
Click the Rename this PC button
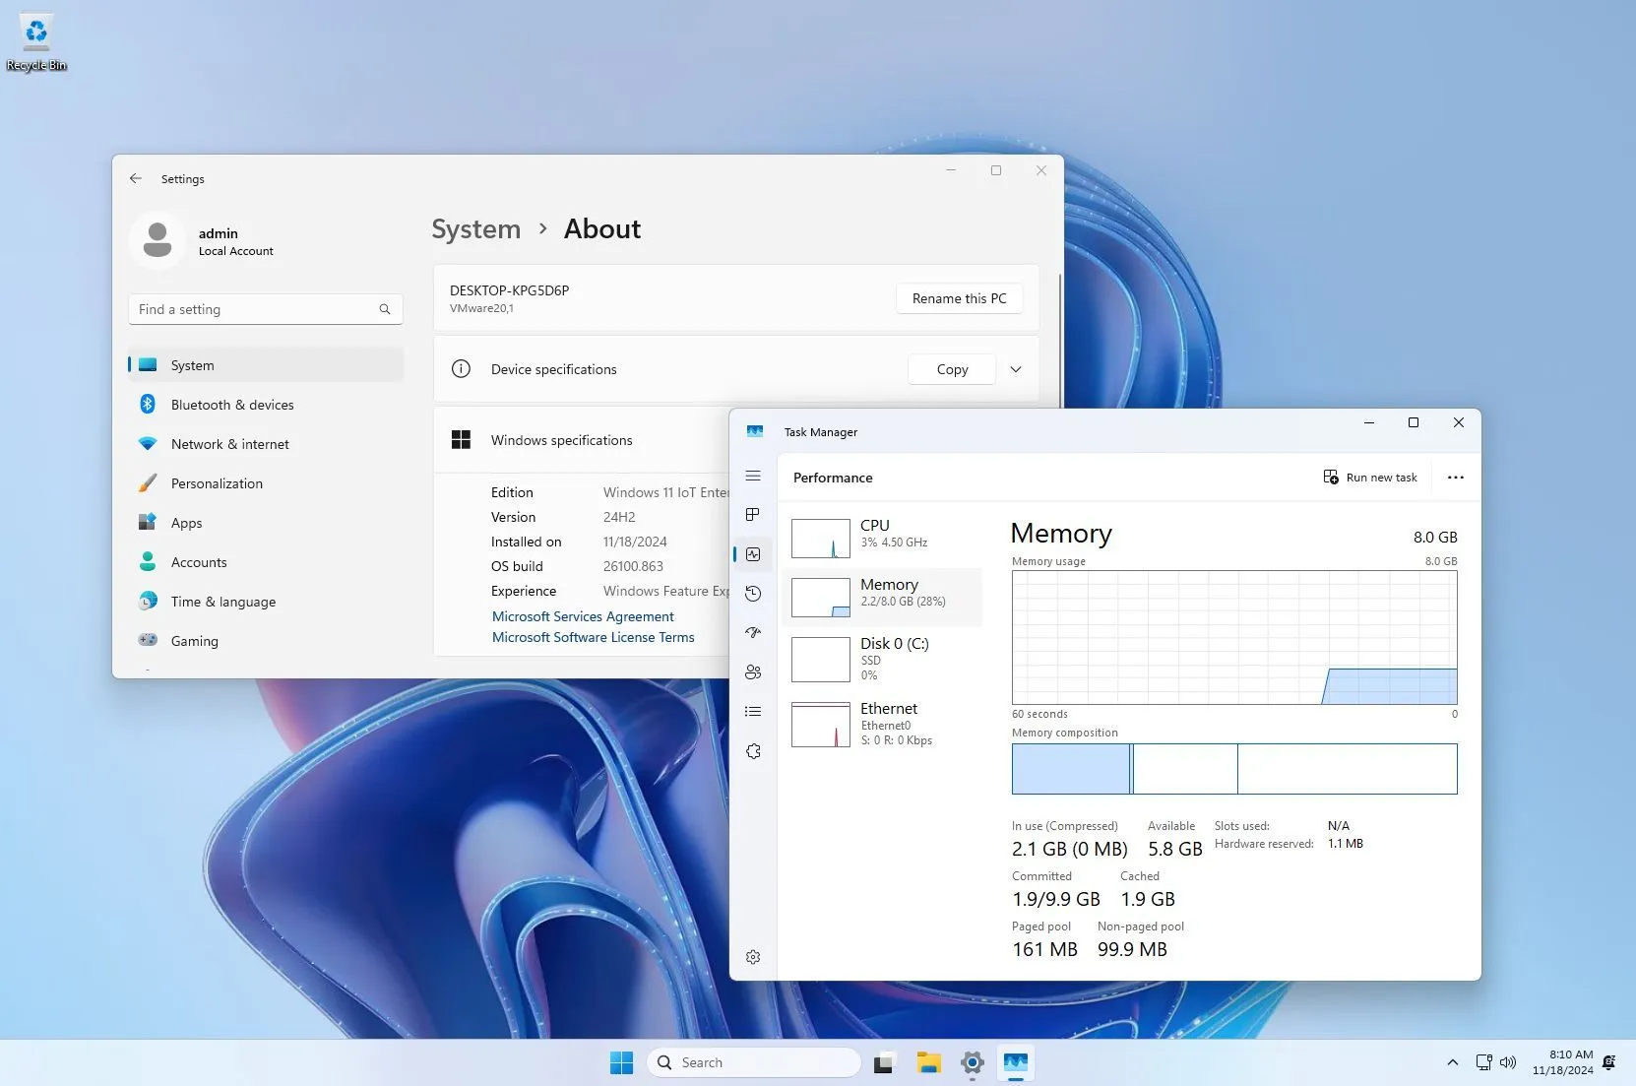(x=959, y=298)
